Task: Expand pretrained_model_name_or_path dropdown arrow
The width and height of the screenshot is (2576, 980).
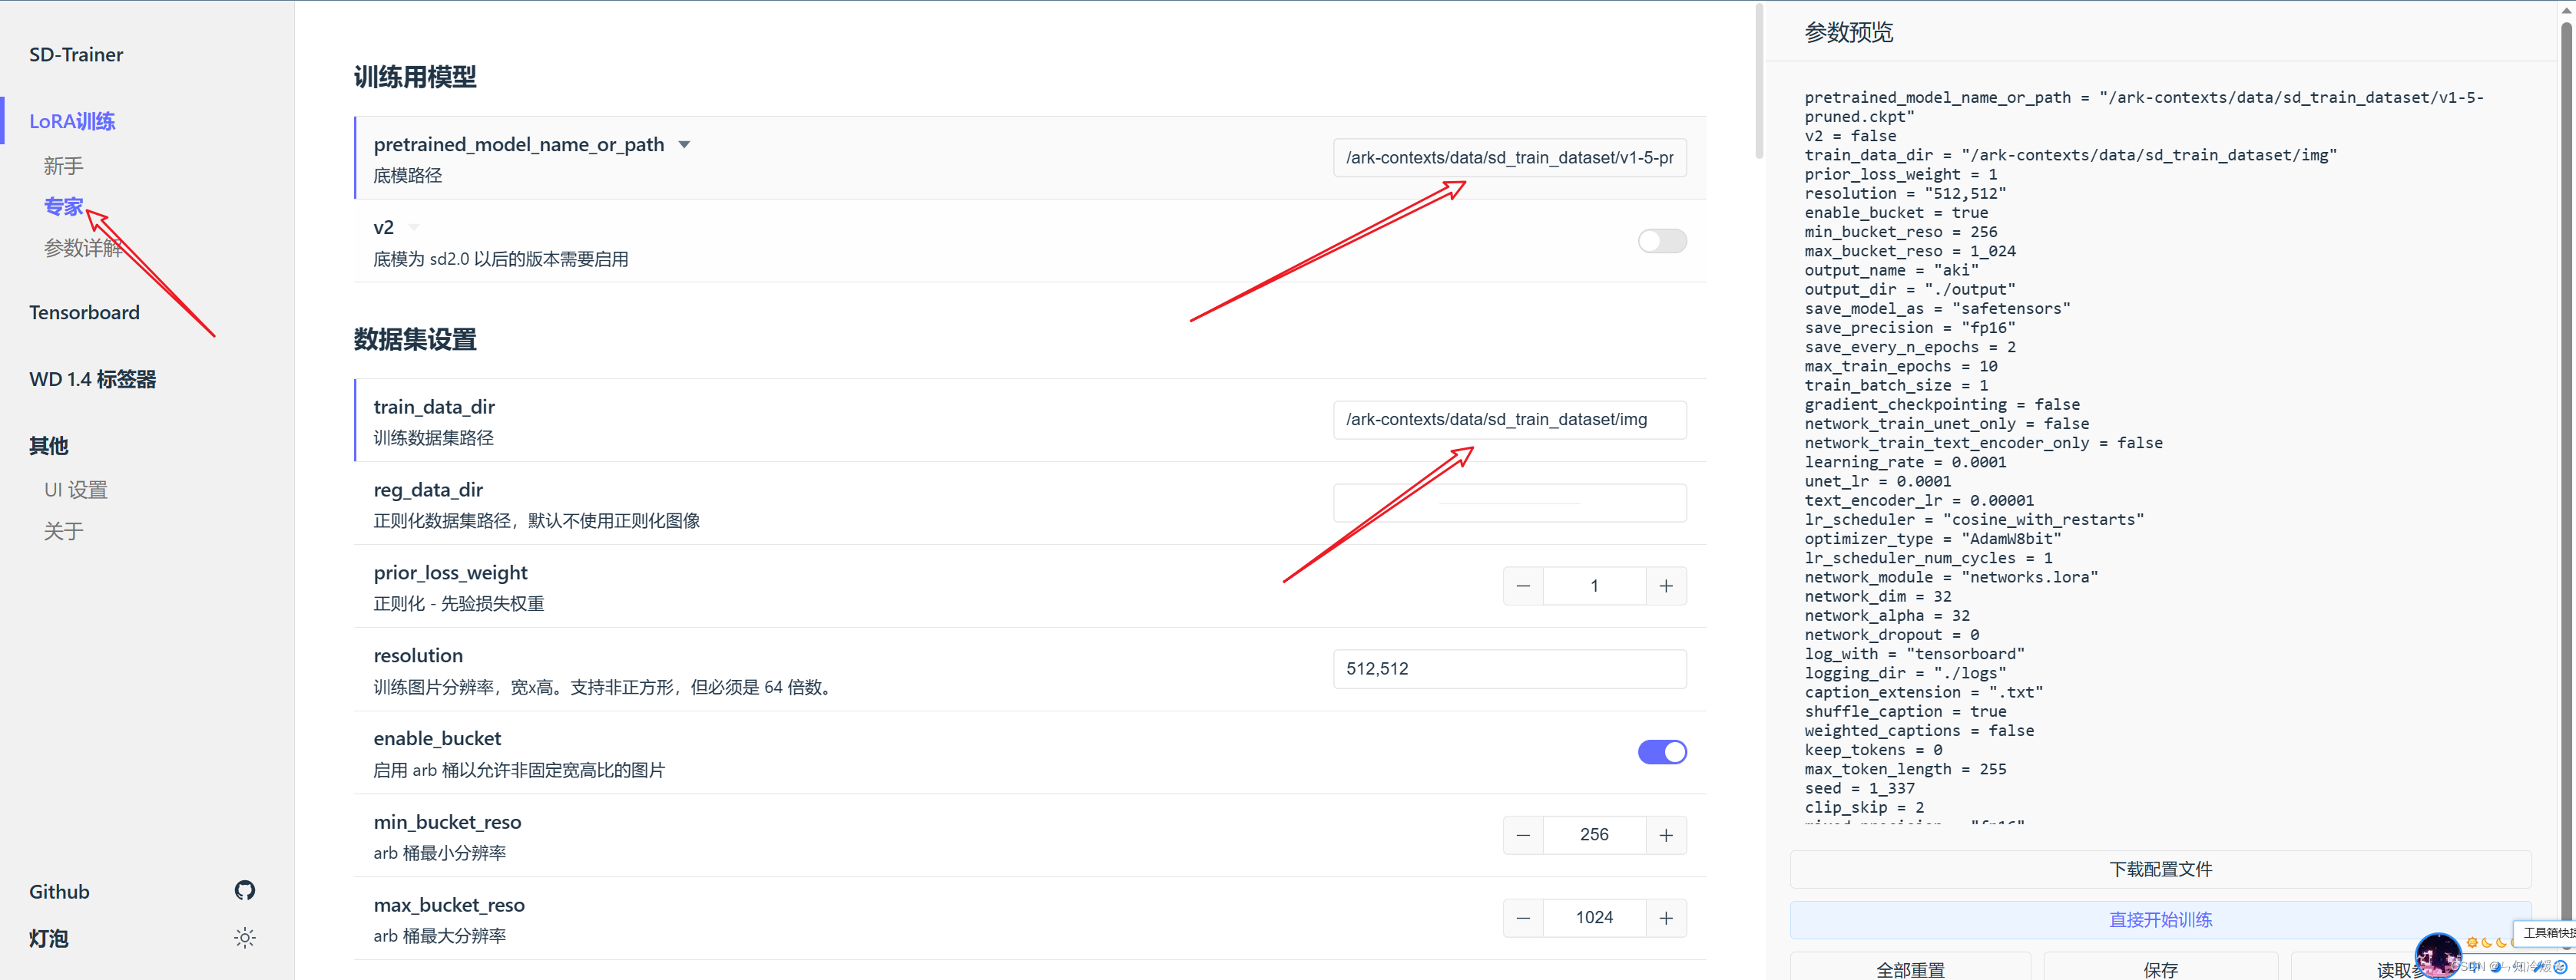Action: point(684,145)
